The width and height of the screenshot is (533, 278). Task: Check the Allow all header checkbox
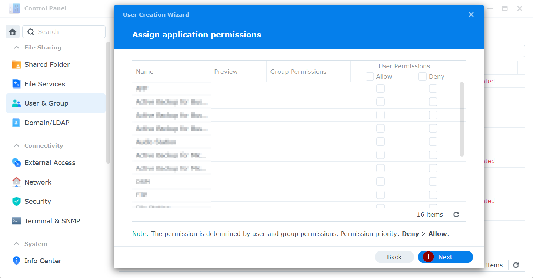pos(370,76)
